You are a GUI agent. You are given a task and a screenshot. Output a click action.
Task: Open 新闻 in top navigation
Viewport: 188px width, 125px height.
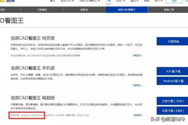point(147,1)
